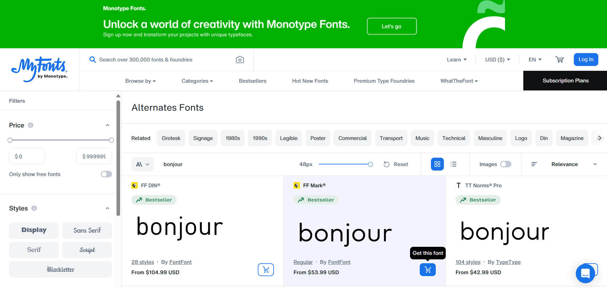Open the Learn dropdown
This screenshot has height=288, width=607.
(x=457, y=60)
